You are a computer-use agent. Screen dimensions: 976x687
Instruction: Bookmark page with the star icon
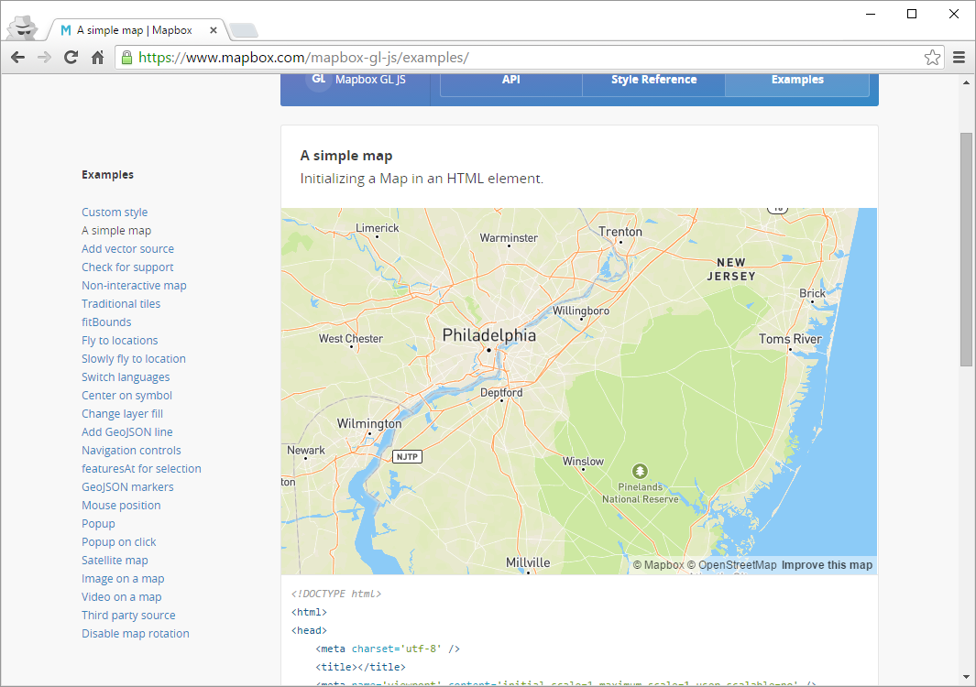932,57
